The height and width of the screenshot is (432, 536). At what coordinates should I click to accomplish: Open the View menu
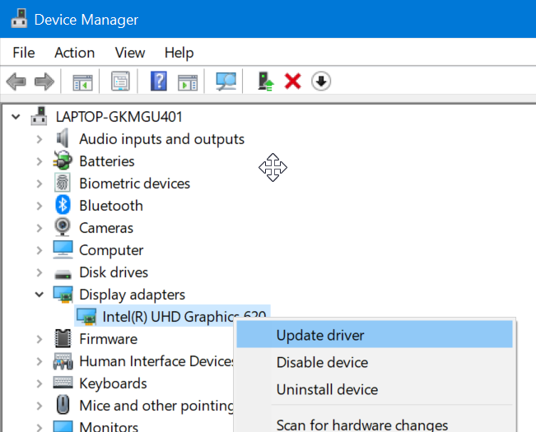pyautogui.click(x=129, y=53)
